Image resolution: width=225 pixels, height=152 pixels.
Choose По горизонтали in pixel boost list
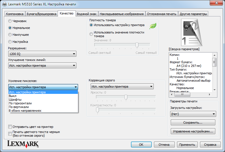point(43,103)
